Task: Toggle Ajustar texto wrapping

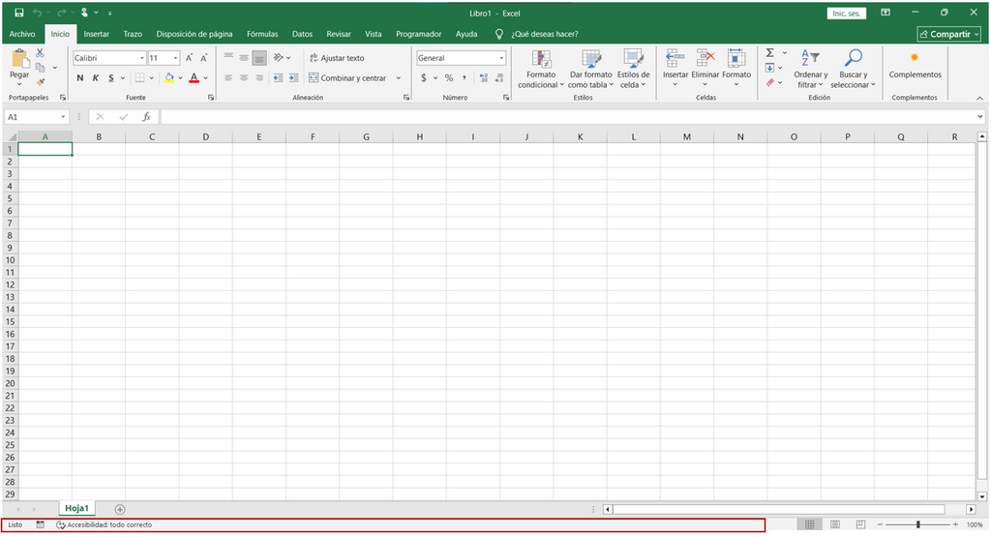Action: [337, 58]
